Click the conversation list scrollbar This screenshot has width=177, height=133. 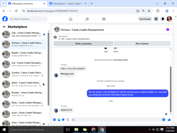[x=48, y=69]
